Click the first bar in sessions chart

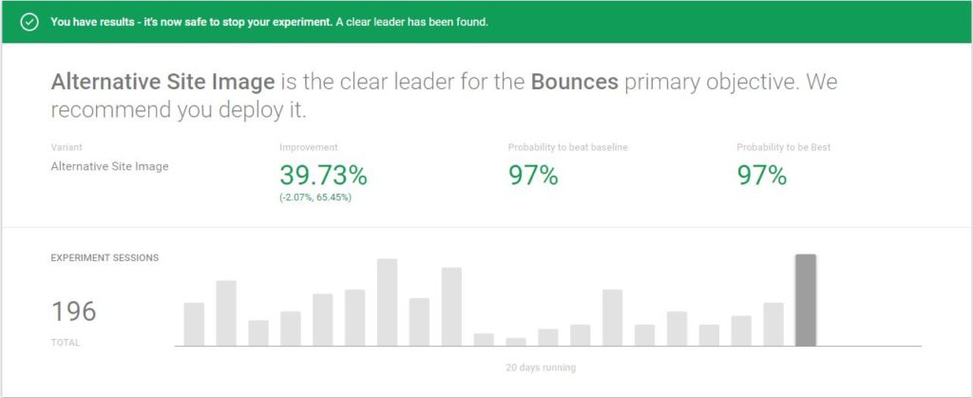[x=194, y=324]
